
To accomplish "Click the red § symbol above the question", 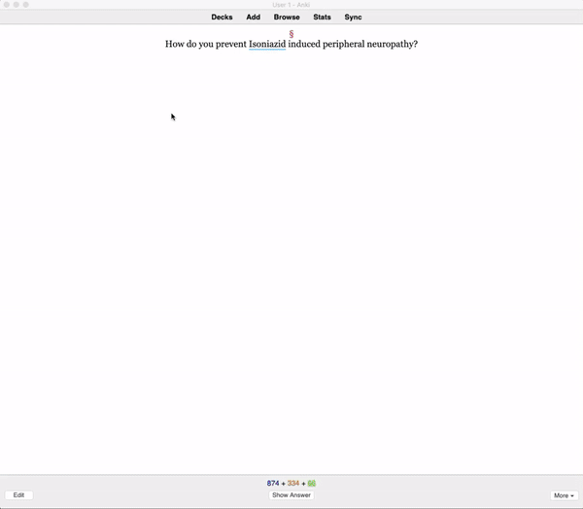I will 291,34.
